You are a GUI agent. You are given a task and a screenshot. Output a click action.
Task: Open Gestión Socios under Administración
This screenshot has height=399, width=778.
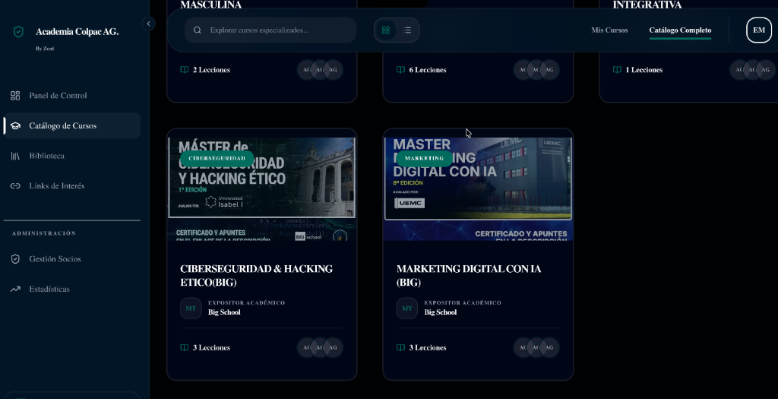pyautogui.click(x=71, y=258)
